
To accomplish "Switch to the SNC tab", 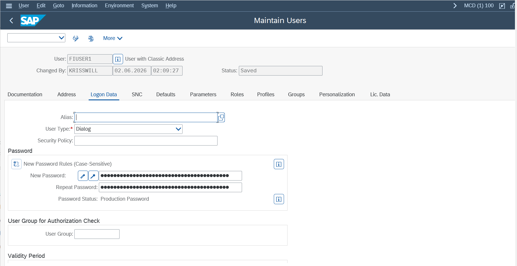I will [137, 94].
